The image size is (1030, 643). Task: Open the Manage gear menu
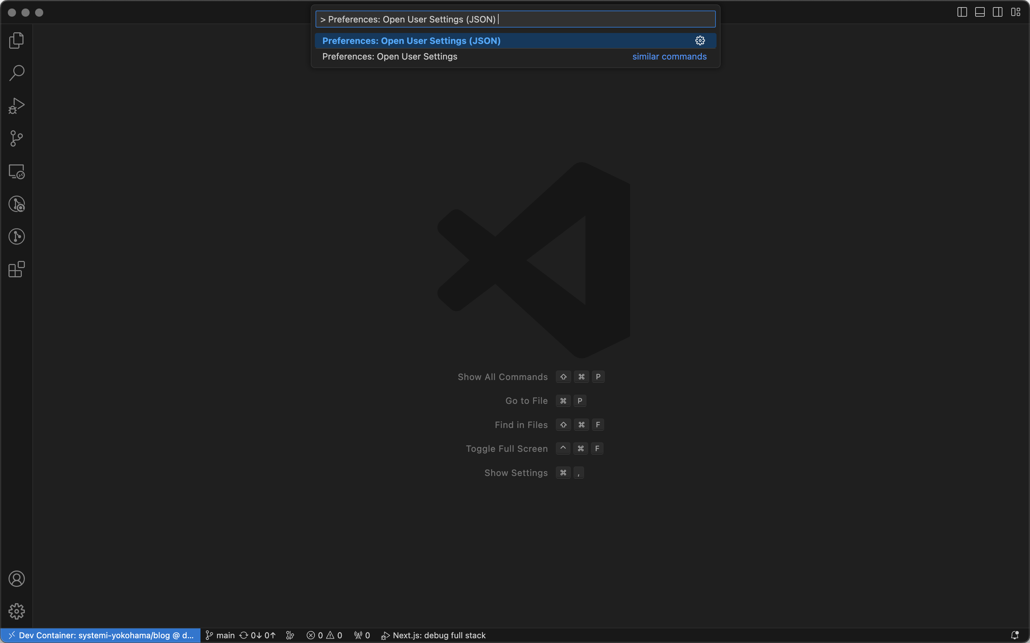[x=17, y=611]
